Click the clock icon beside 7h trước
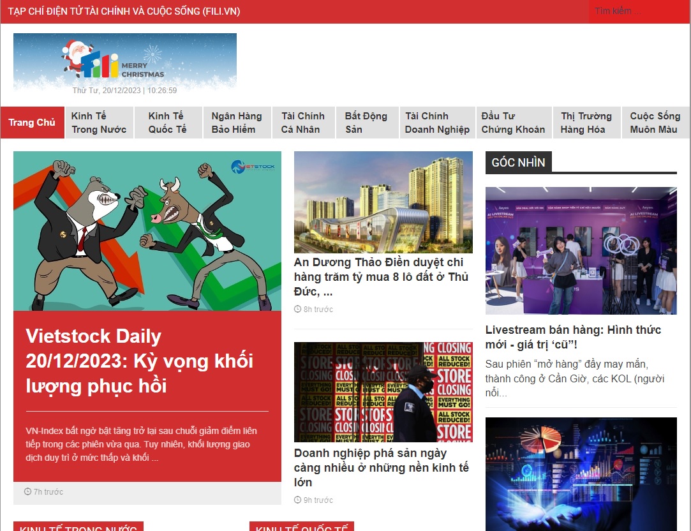691x531 pixels. [x=28, y=491]
